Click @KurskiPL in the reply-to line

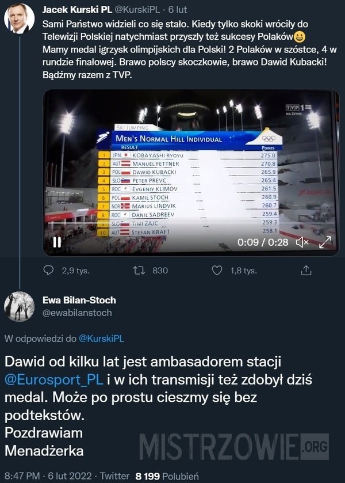click(101, 339)
